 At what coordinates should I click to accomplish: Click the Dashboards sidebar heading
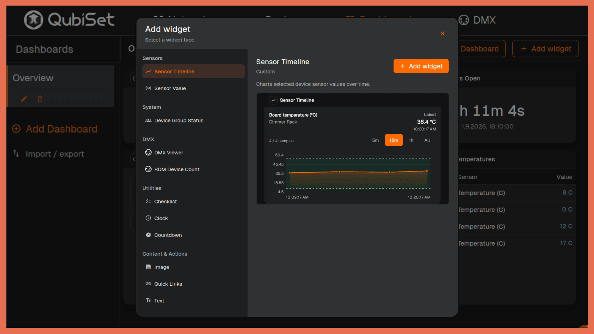point(45,49)
